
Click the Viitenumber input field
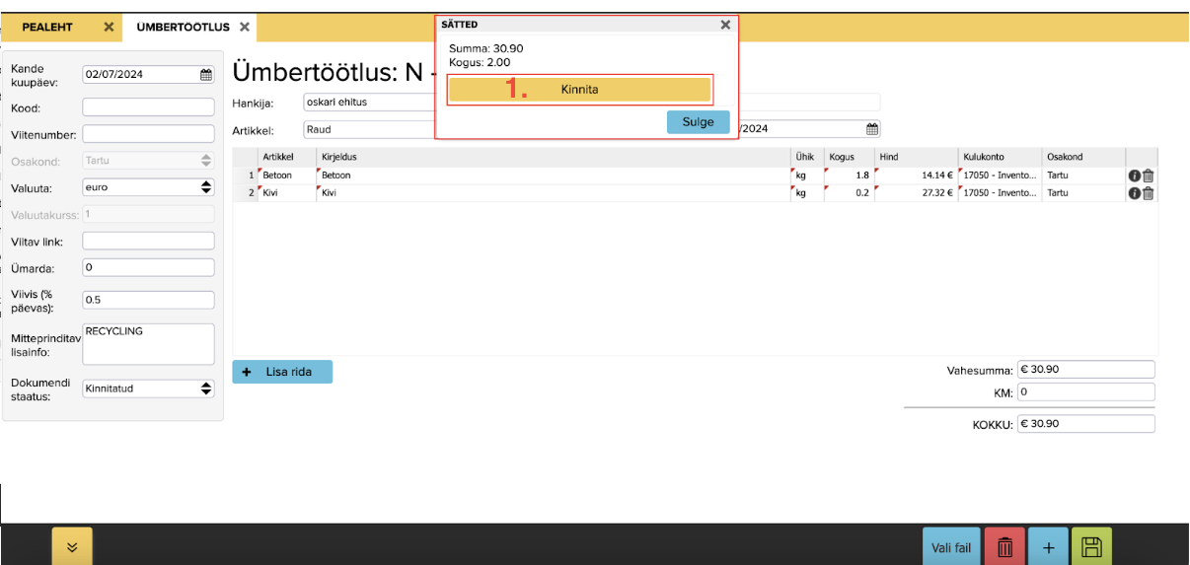(148, 133)
